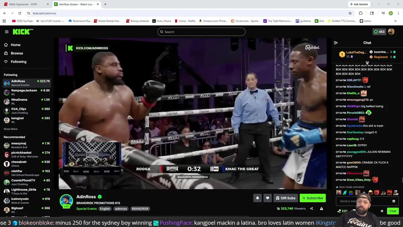The image size is (403, 227).
Task: Reload the page
Action: coord(20,13)
